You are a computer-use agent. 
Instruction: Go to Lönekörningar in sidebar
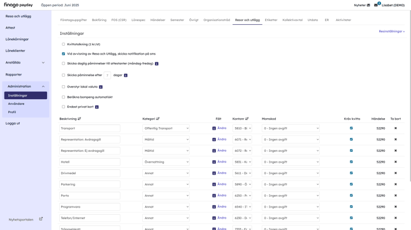(17, 39)
